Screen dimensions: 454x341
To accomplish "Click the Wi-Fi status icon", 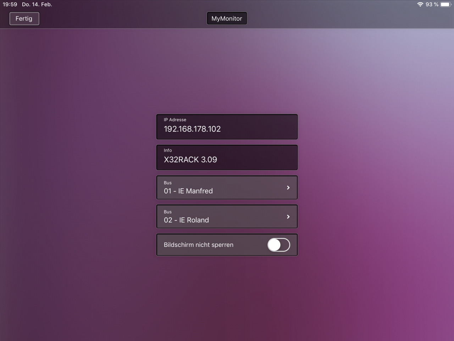I will tap(420, 4).
